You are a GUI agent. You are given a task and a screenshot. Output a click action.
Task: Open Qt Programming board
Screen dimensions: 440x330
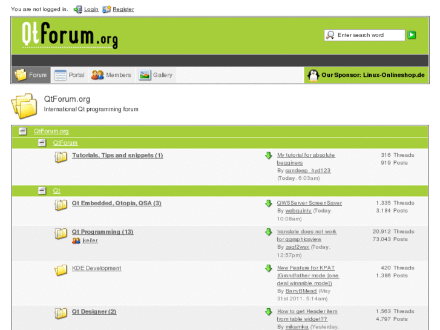coord(103,232)
